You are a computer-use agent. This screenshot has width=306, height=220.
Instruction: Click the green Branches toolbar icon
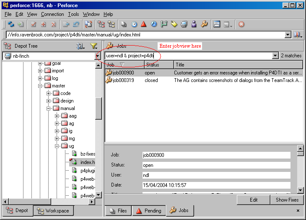coord(164,24)
